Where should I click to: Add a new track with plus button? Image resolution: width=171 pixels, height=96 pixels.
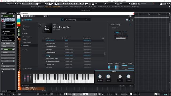(x=18, y=14)
